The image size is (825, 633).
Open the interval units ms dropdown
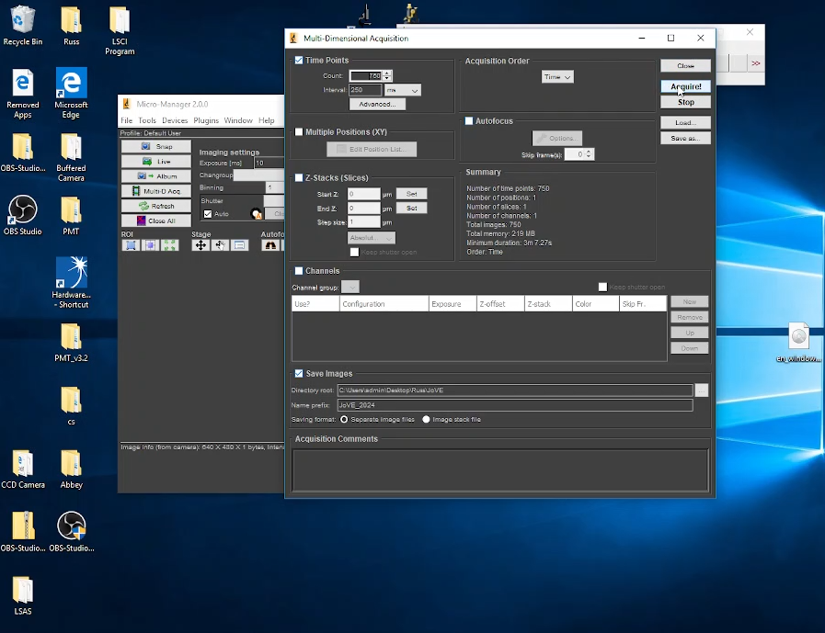point(403,90)
